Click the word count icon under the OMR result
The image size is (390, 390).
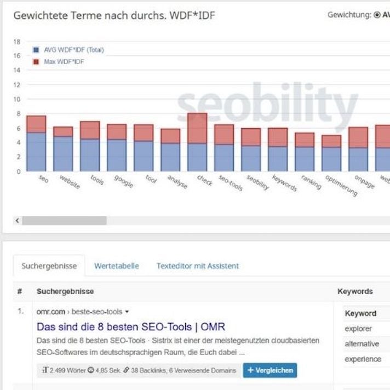point(45,370)
